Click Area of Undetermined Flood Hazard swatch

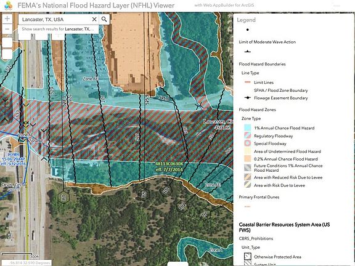point(248,151)
